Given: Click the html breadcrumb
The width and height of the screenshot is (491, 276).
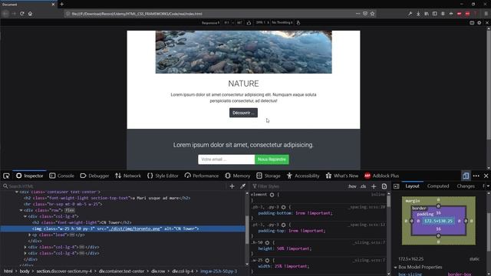Looking at the screenshot, I should coord(8,271).
